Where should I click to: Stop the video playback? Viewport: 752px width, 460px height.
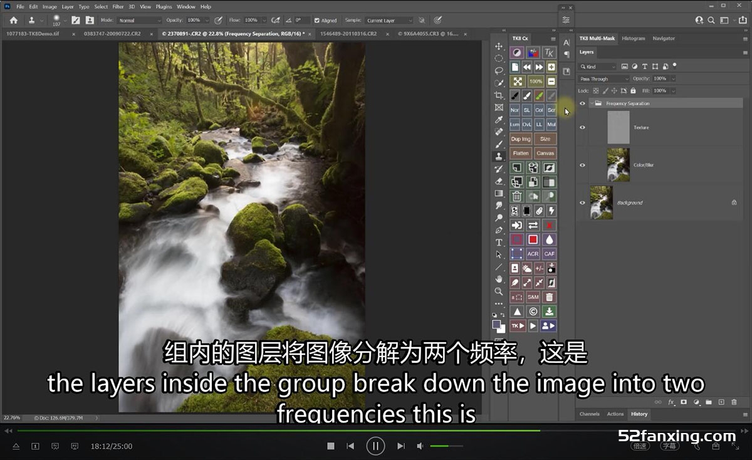click(x=331, y=446)
